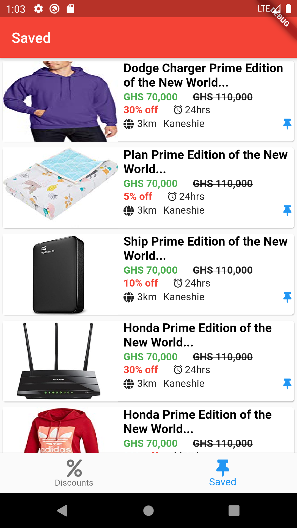297x528 pixels.
Task: Open the purple hoodie product image
Action: [61, 101]
